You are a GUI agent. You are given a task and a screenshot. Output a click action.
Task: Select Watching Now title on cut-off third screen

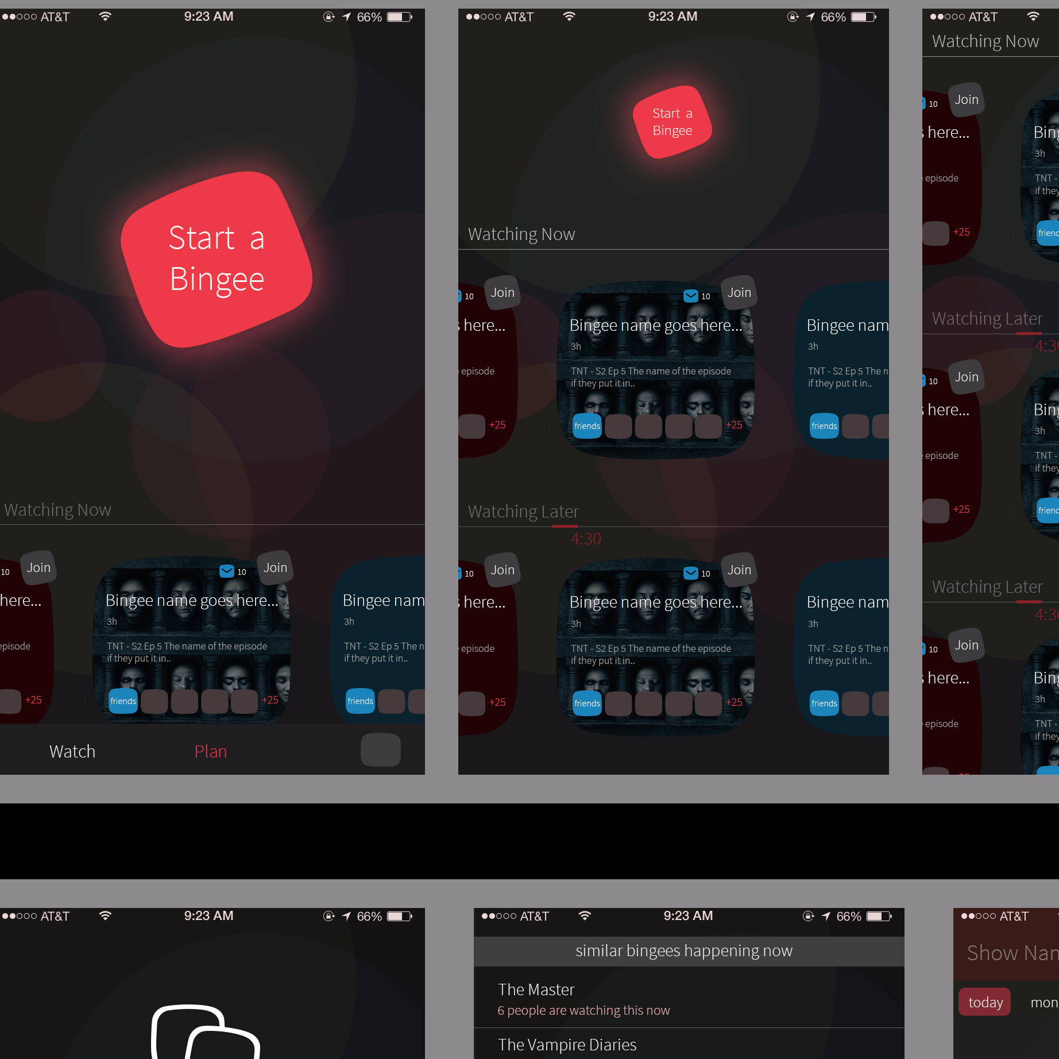point(985,41)
